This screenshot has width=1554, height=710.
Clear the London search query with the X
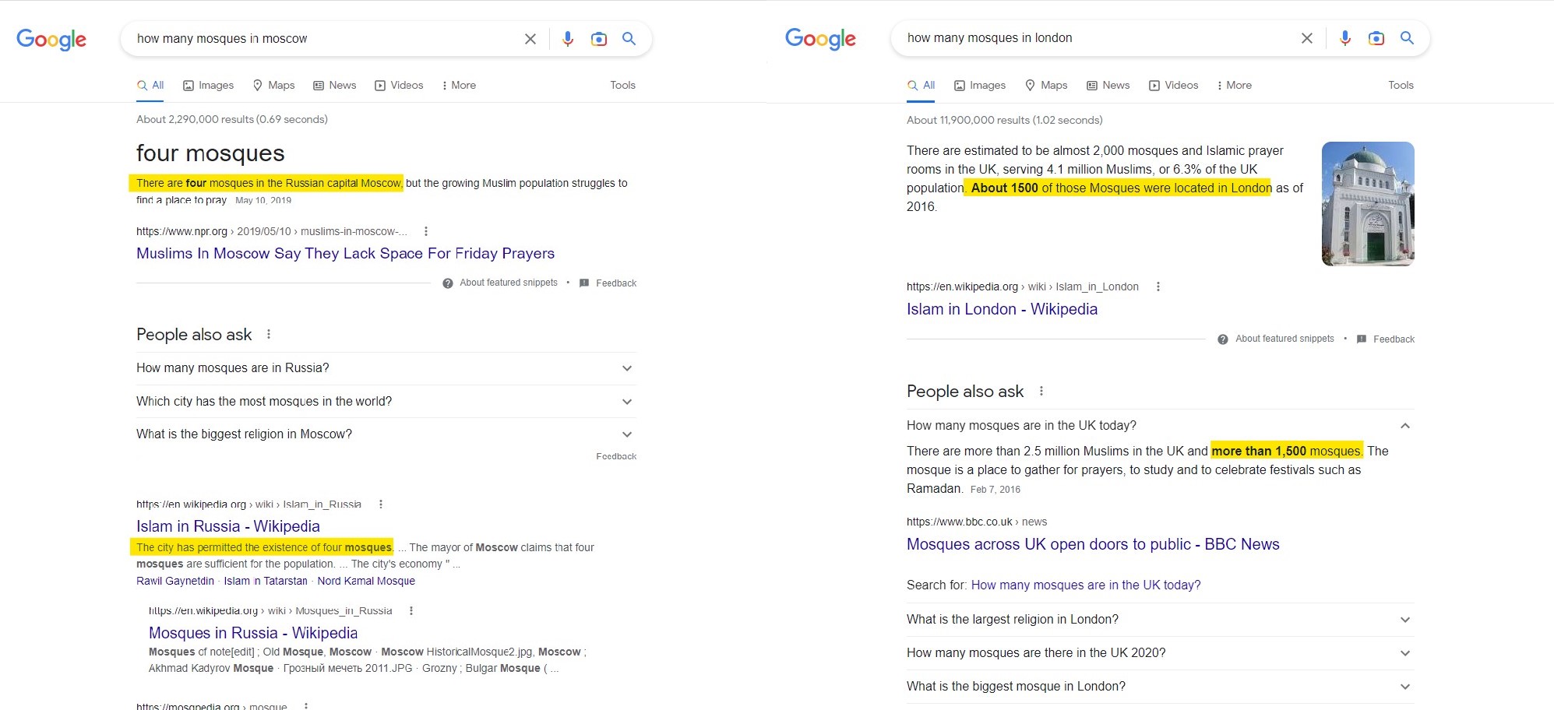coord(1307,38)
